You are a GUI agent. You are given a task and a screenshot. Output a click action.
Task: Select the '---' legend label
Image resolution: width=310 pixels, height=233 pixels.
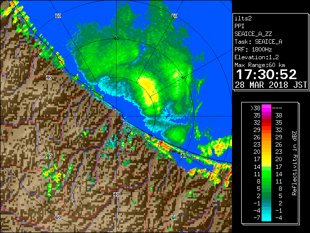(x=277, y=108)
